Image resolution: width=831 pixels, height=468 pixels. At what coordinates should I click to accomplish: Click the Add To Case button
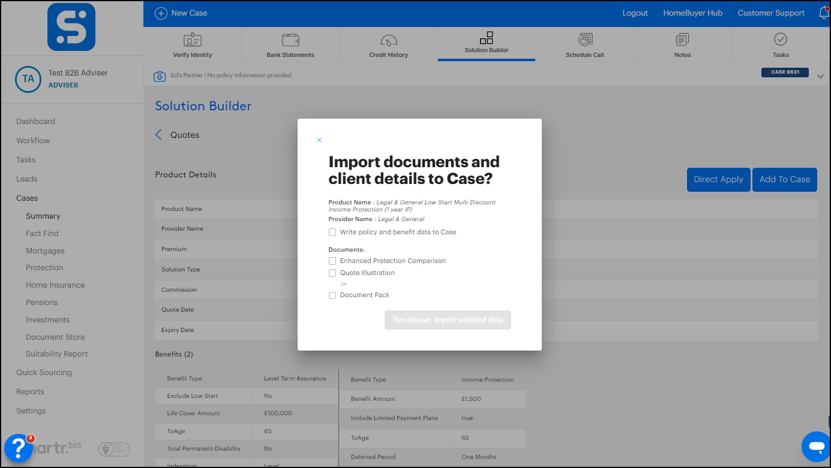[784, 180]
